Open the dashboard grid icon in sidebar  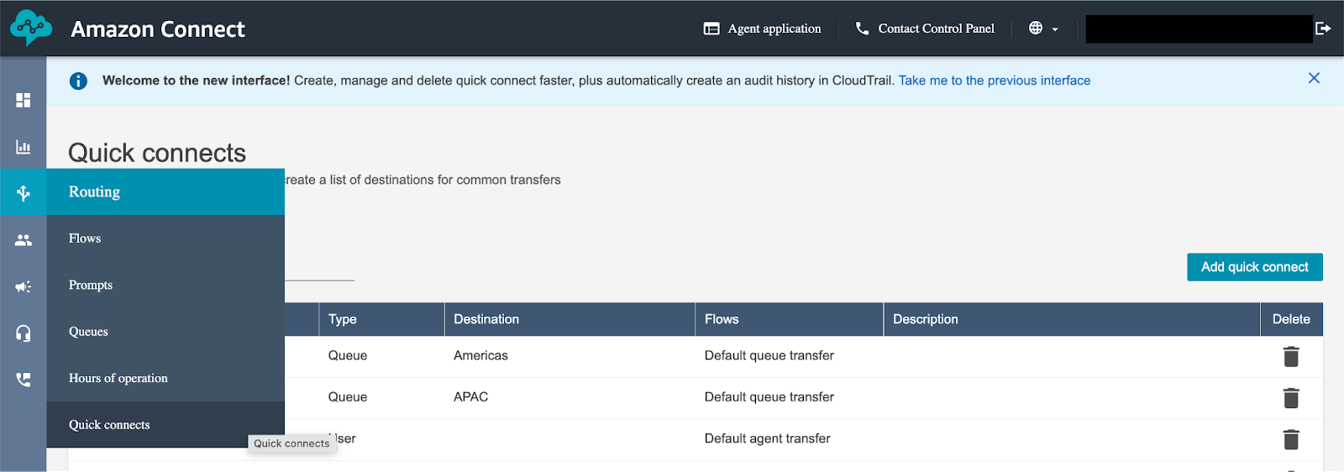[24, 101]
